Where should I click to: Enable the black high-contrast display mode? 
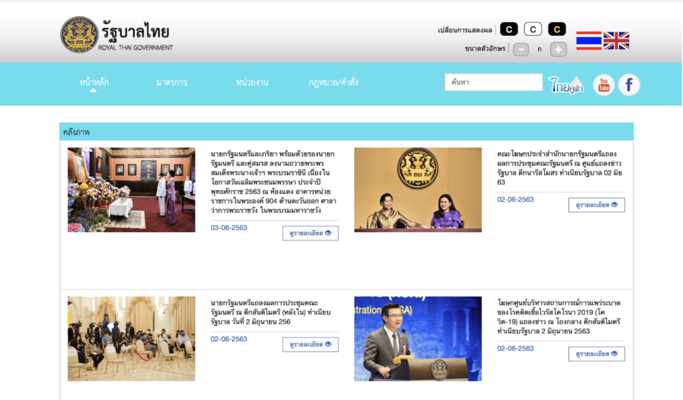coord(510,29)
